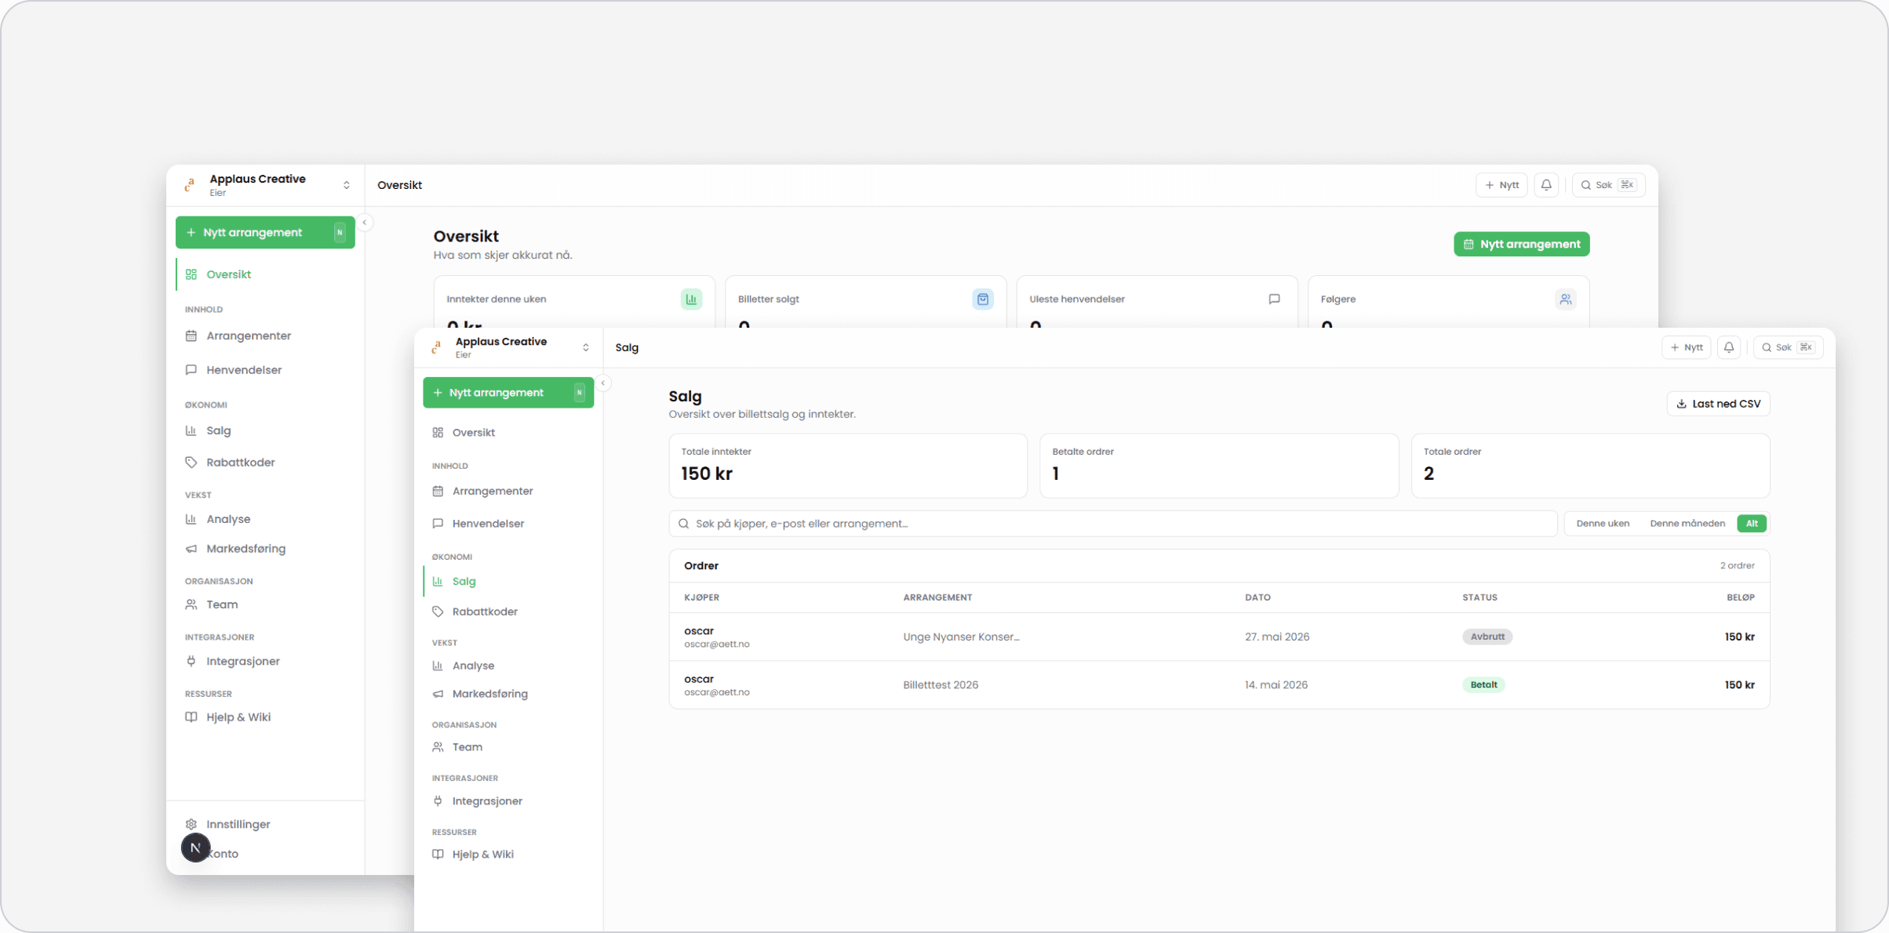The image size is (1889, 933).
Task: Click the people icon on the Følgere card
Action: [x=1565, y=300]
